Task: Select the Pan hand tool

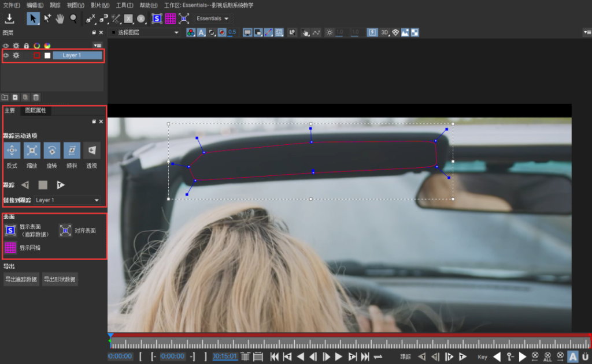Action: 60,18
